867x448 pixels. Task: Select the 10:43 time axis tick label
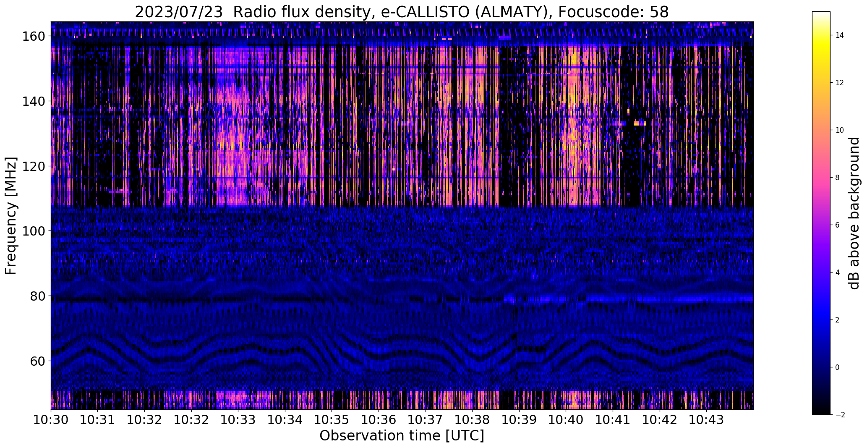pos(706,419)
